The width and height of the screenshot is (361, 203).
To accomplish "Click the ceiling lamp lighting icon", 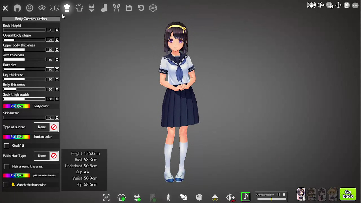I will [215, 197].
